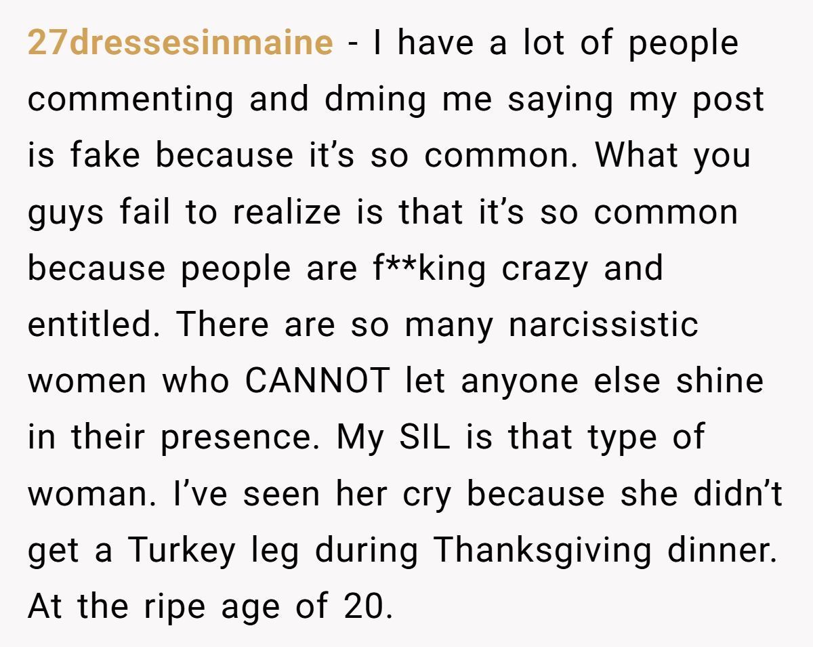The image size is (813, 647).
Task: Click the word "commenting" in the comment
Action: coord(129,100)
